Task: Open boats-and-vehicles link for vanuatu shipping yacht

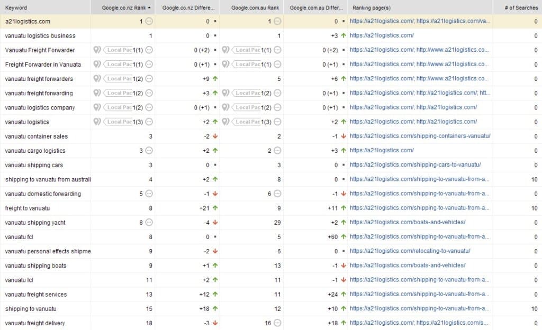Action: click(x=408, y=222)
